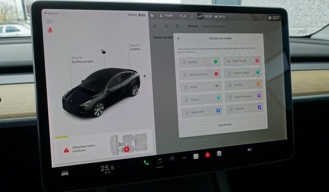Check the Bluetooth checkbox
This screenshot has height=192, width=329.
click(187, 113)
